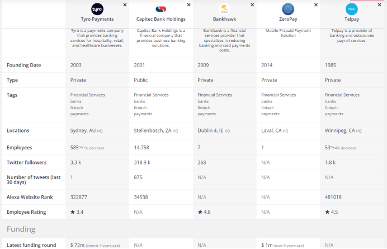Screen dimensions: 387x249
Task: Click Telpay's star employee rating 4.5
Action: point(332,212)
